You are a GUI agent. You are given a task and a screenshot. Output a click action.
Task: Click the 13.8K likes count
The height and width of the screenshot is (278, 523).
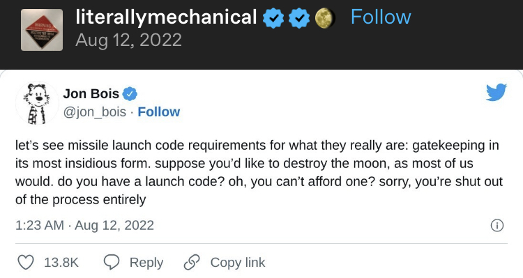(x=61, y=263)
